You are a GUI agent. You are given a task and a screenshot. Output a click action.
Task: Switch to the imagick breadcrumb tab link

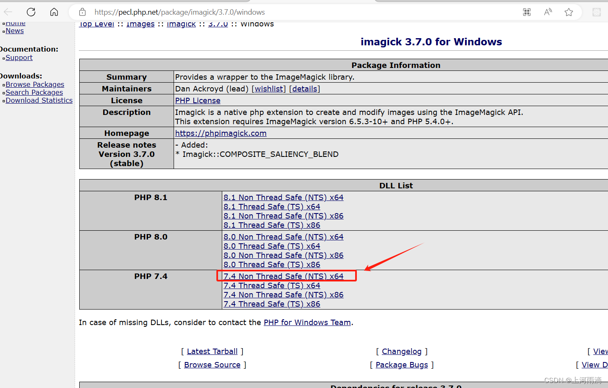click(181, 24)
